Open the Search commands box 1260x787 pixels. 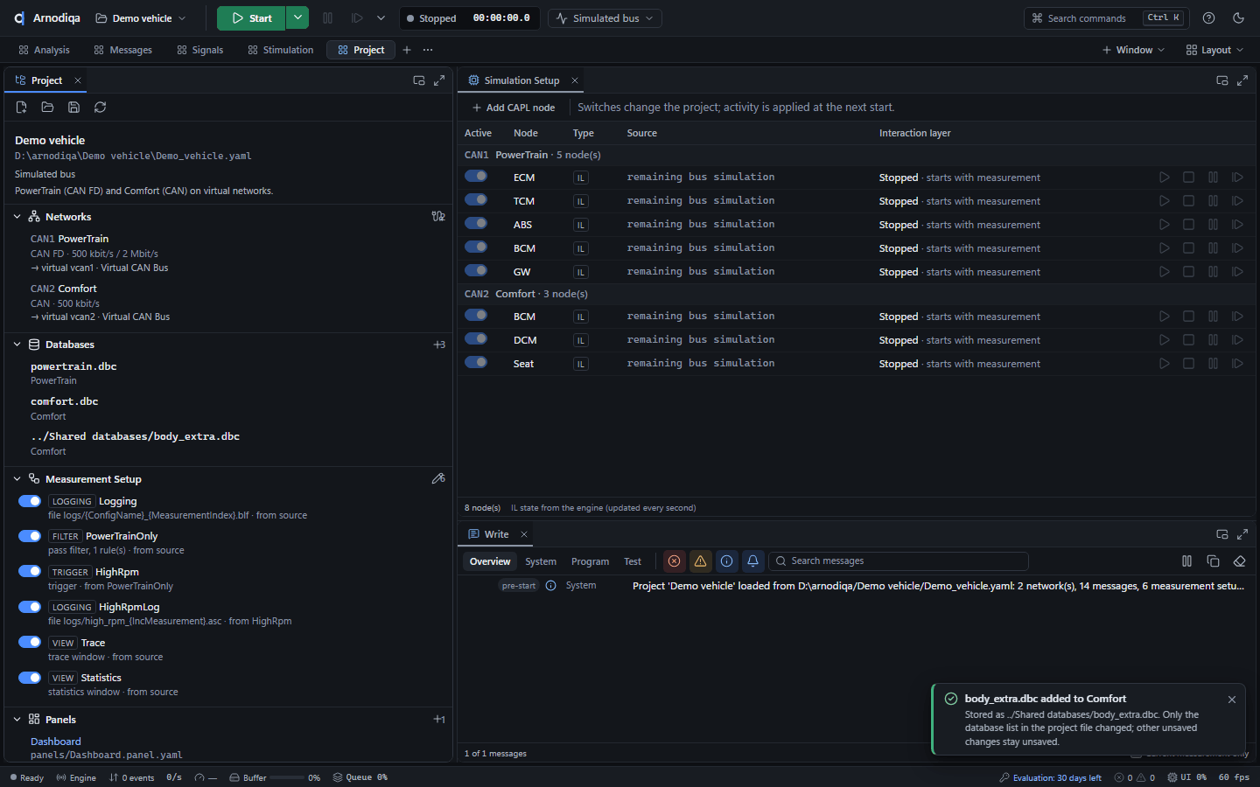pos(1106,18)
